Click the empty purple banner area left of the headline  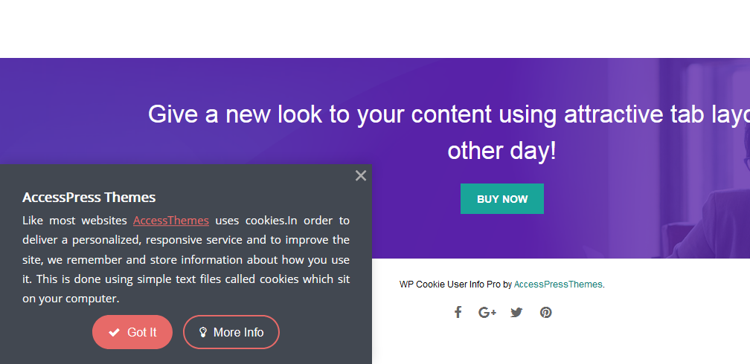pos(67,111)
